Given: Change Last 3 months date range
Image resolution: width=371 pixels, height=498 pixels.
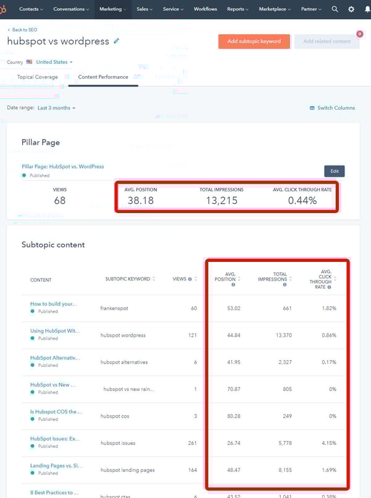Looking at the screenshot, I should click(56, 108).
